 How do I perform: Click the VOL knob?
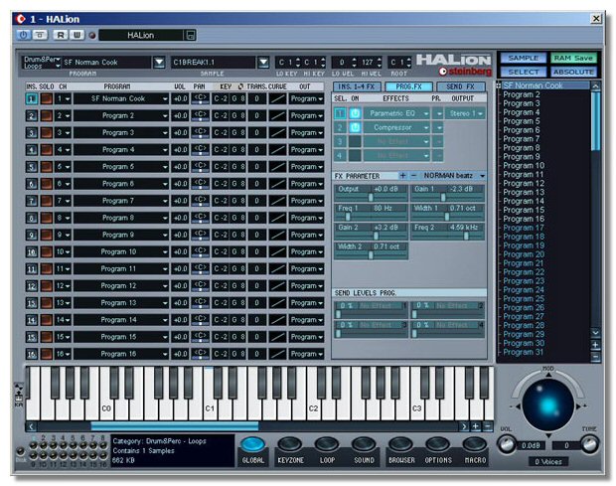tap(507, 444)
